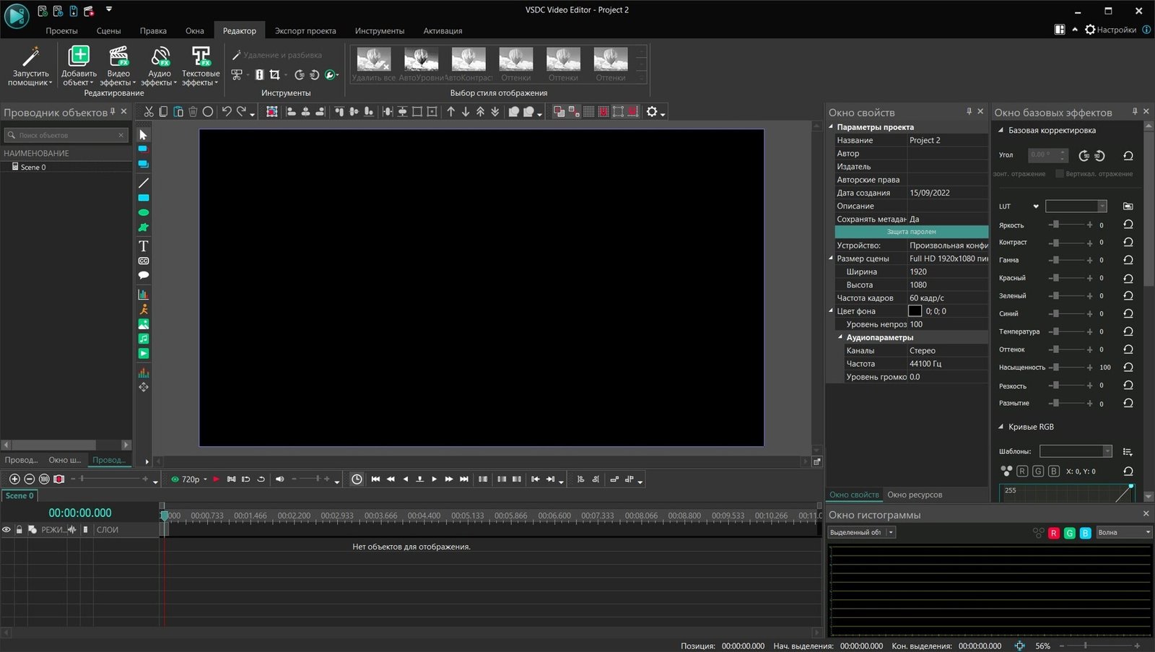The height and width of the screenshot is (652, 1155).
Task: Click the Цвет фона black color swatch
Action: point(915,311)
